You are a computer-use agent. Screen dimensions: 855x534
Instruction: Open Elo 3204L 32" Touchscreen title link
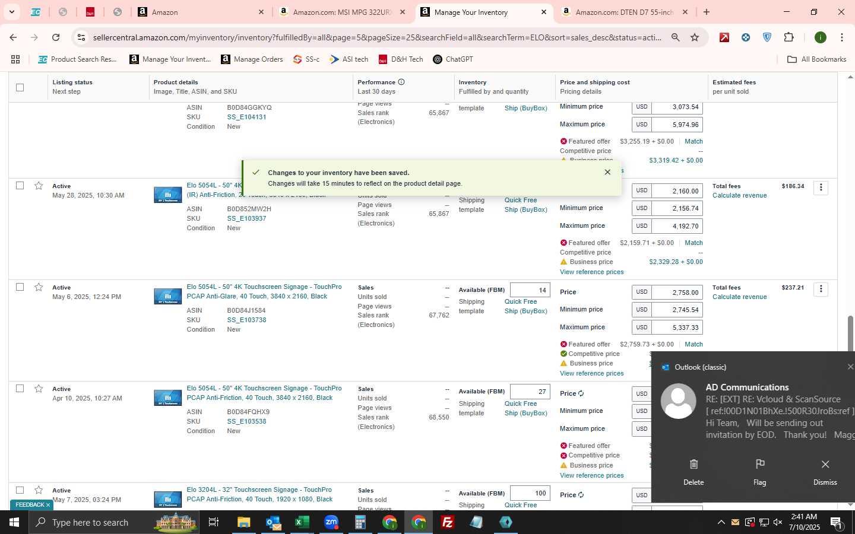click(259, 494)
